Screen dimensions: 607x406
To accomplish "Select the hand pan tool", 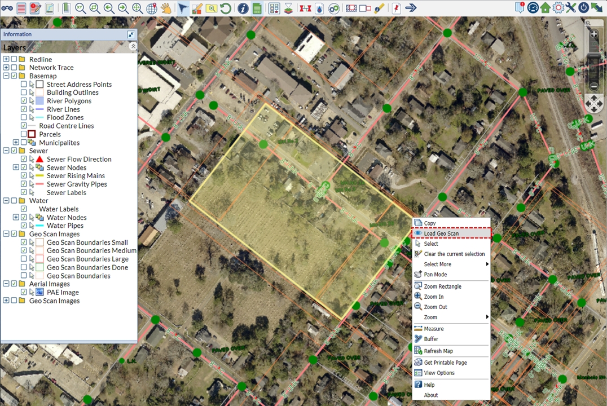I will pyautogui.click(x=166, y=8).
